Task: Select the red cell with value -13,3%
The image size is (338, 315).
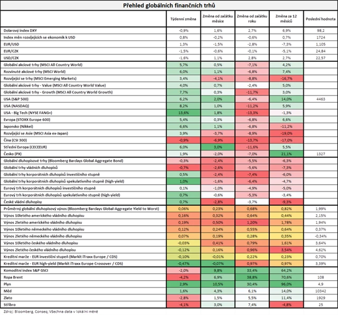Action: point(252,112)
